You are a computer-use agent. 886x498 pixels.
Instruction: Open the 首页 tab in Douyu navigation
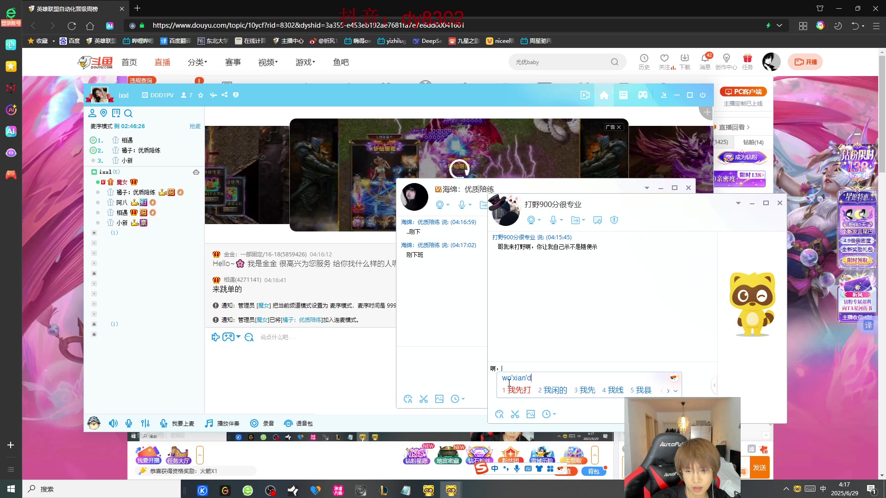pyautogui.click(x=129, y=62)
